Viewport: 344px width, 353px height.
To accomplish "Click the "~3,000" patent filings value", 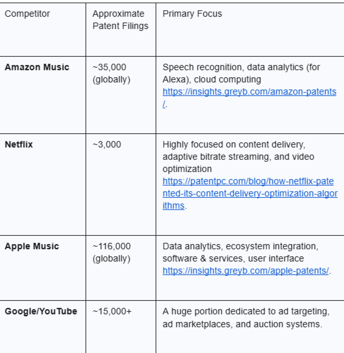I will coord(107,145).
